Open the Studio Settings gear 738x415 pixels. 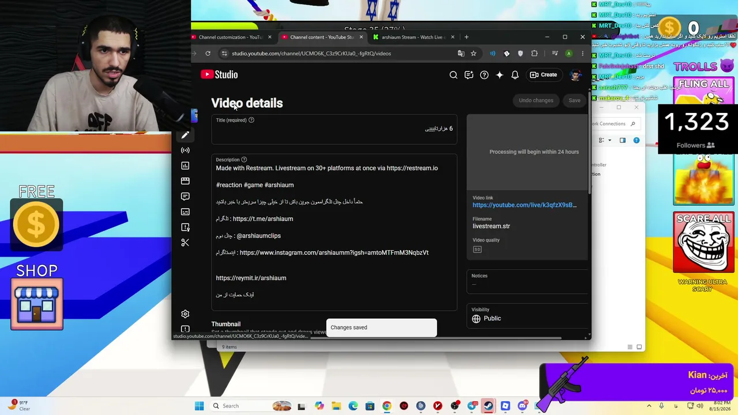(185, 314)
